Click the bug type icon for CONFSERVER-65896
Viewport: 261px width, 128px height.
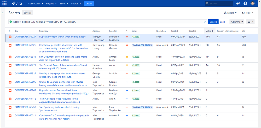click(10, 82)
